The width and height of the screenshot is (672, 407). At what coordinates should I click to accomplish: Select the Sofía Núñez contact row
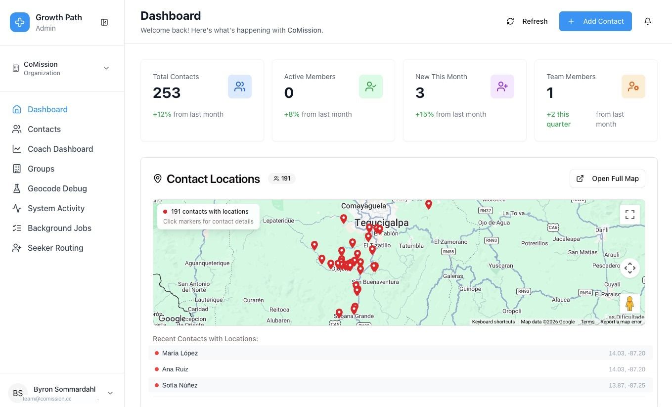click(x=401, y=385)
